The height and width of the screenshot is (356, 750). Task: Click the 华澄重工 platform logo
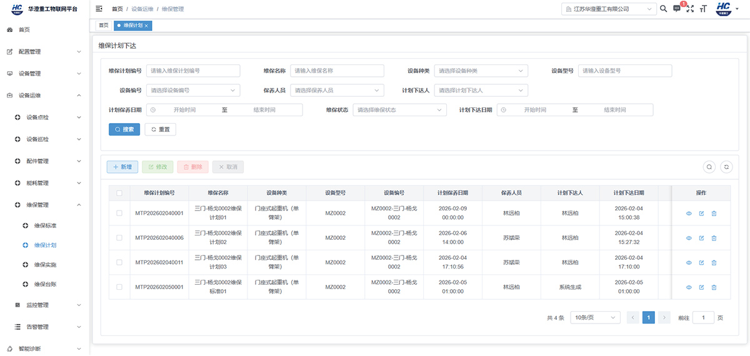click(x=17, y=8)
